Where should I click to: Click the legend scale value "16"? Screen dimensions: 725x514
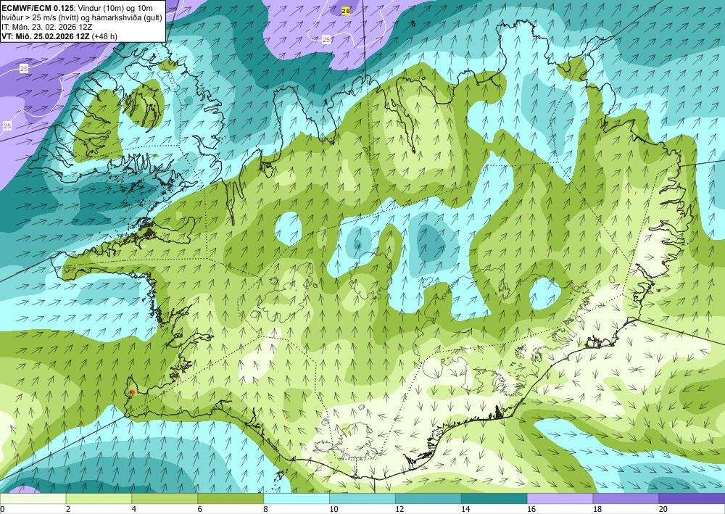pos(531,510)
